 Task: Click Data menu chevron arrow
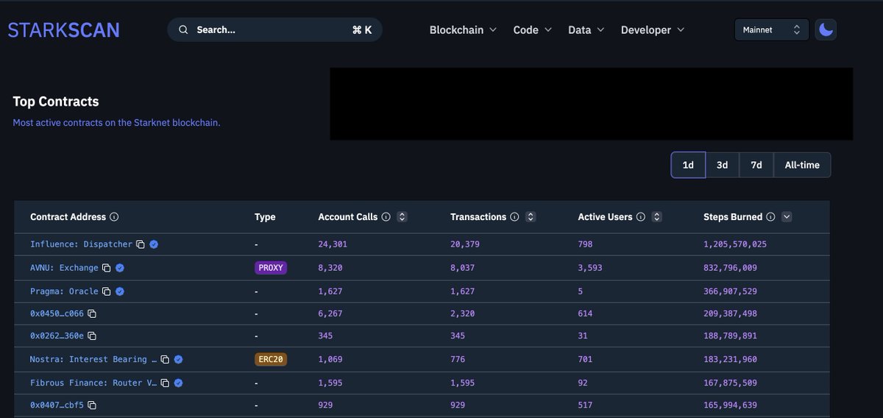coord(600,29)
